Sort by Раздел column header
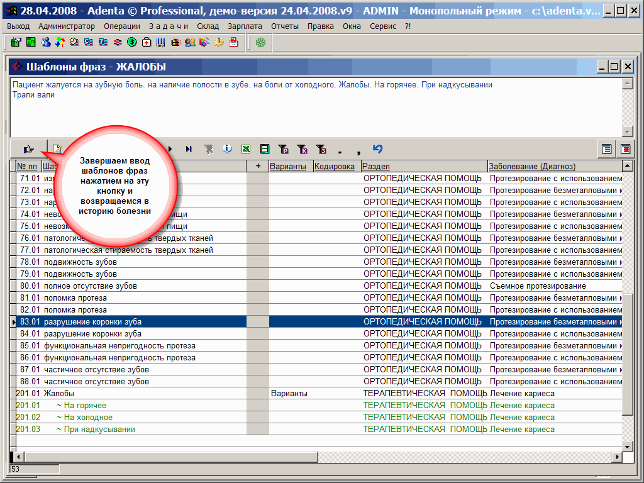Screen dimensions: 644x483 click(x=376, y=166)
